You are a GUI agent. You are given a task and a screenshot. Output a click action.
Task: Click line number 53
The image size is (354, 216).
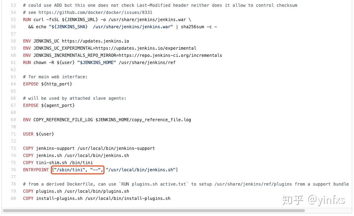(13, 5)
